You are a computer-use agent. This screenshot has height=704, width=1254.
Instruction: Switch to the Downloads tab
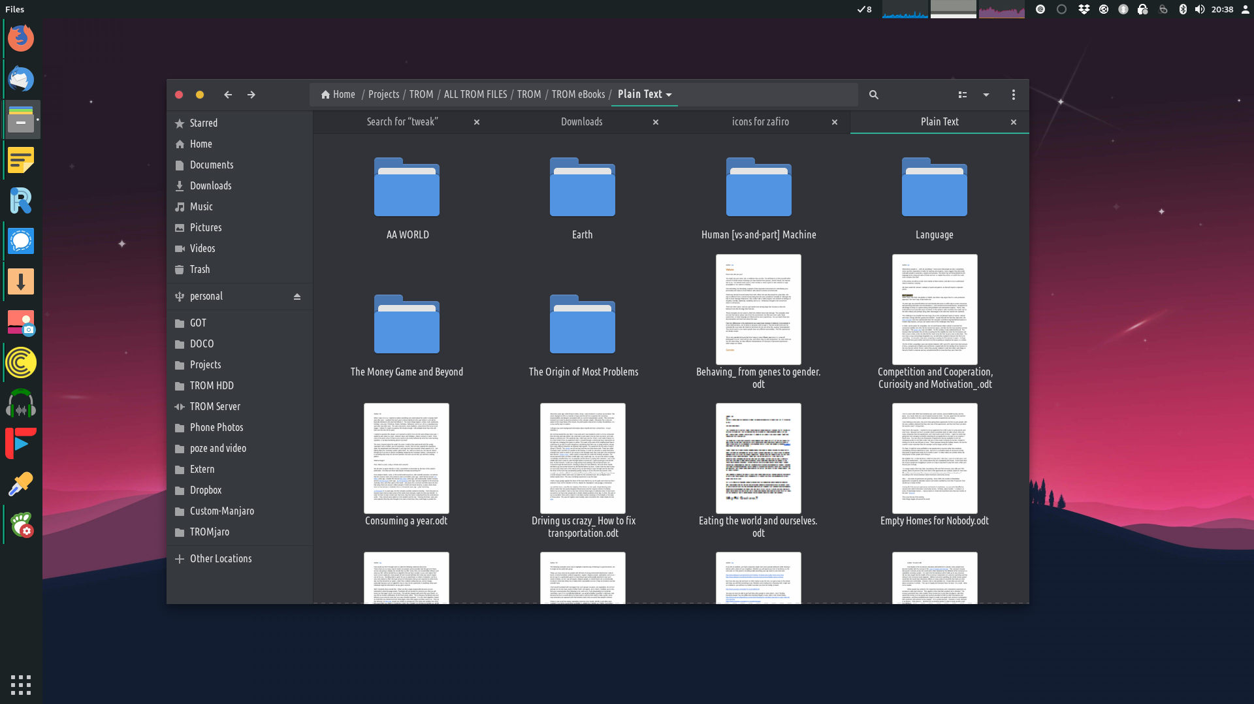click(x=581, y=122)
